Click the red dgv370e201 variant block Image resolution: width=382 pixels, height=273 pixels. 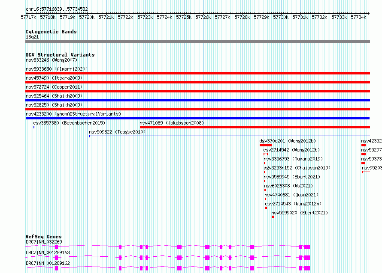coord(266,145)
